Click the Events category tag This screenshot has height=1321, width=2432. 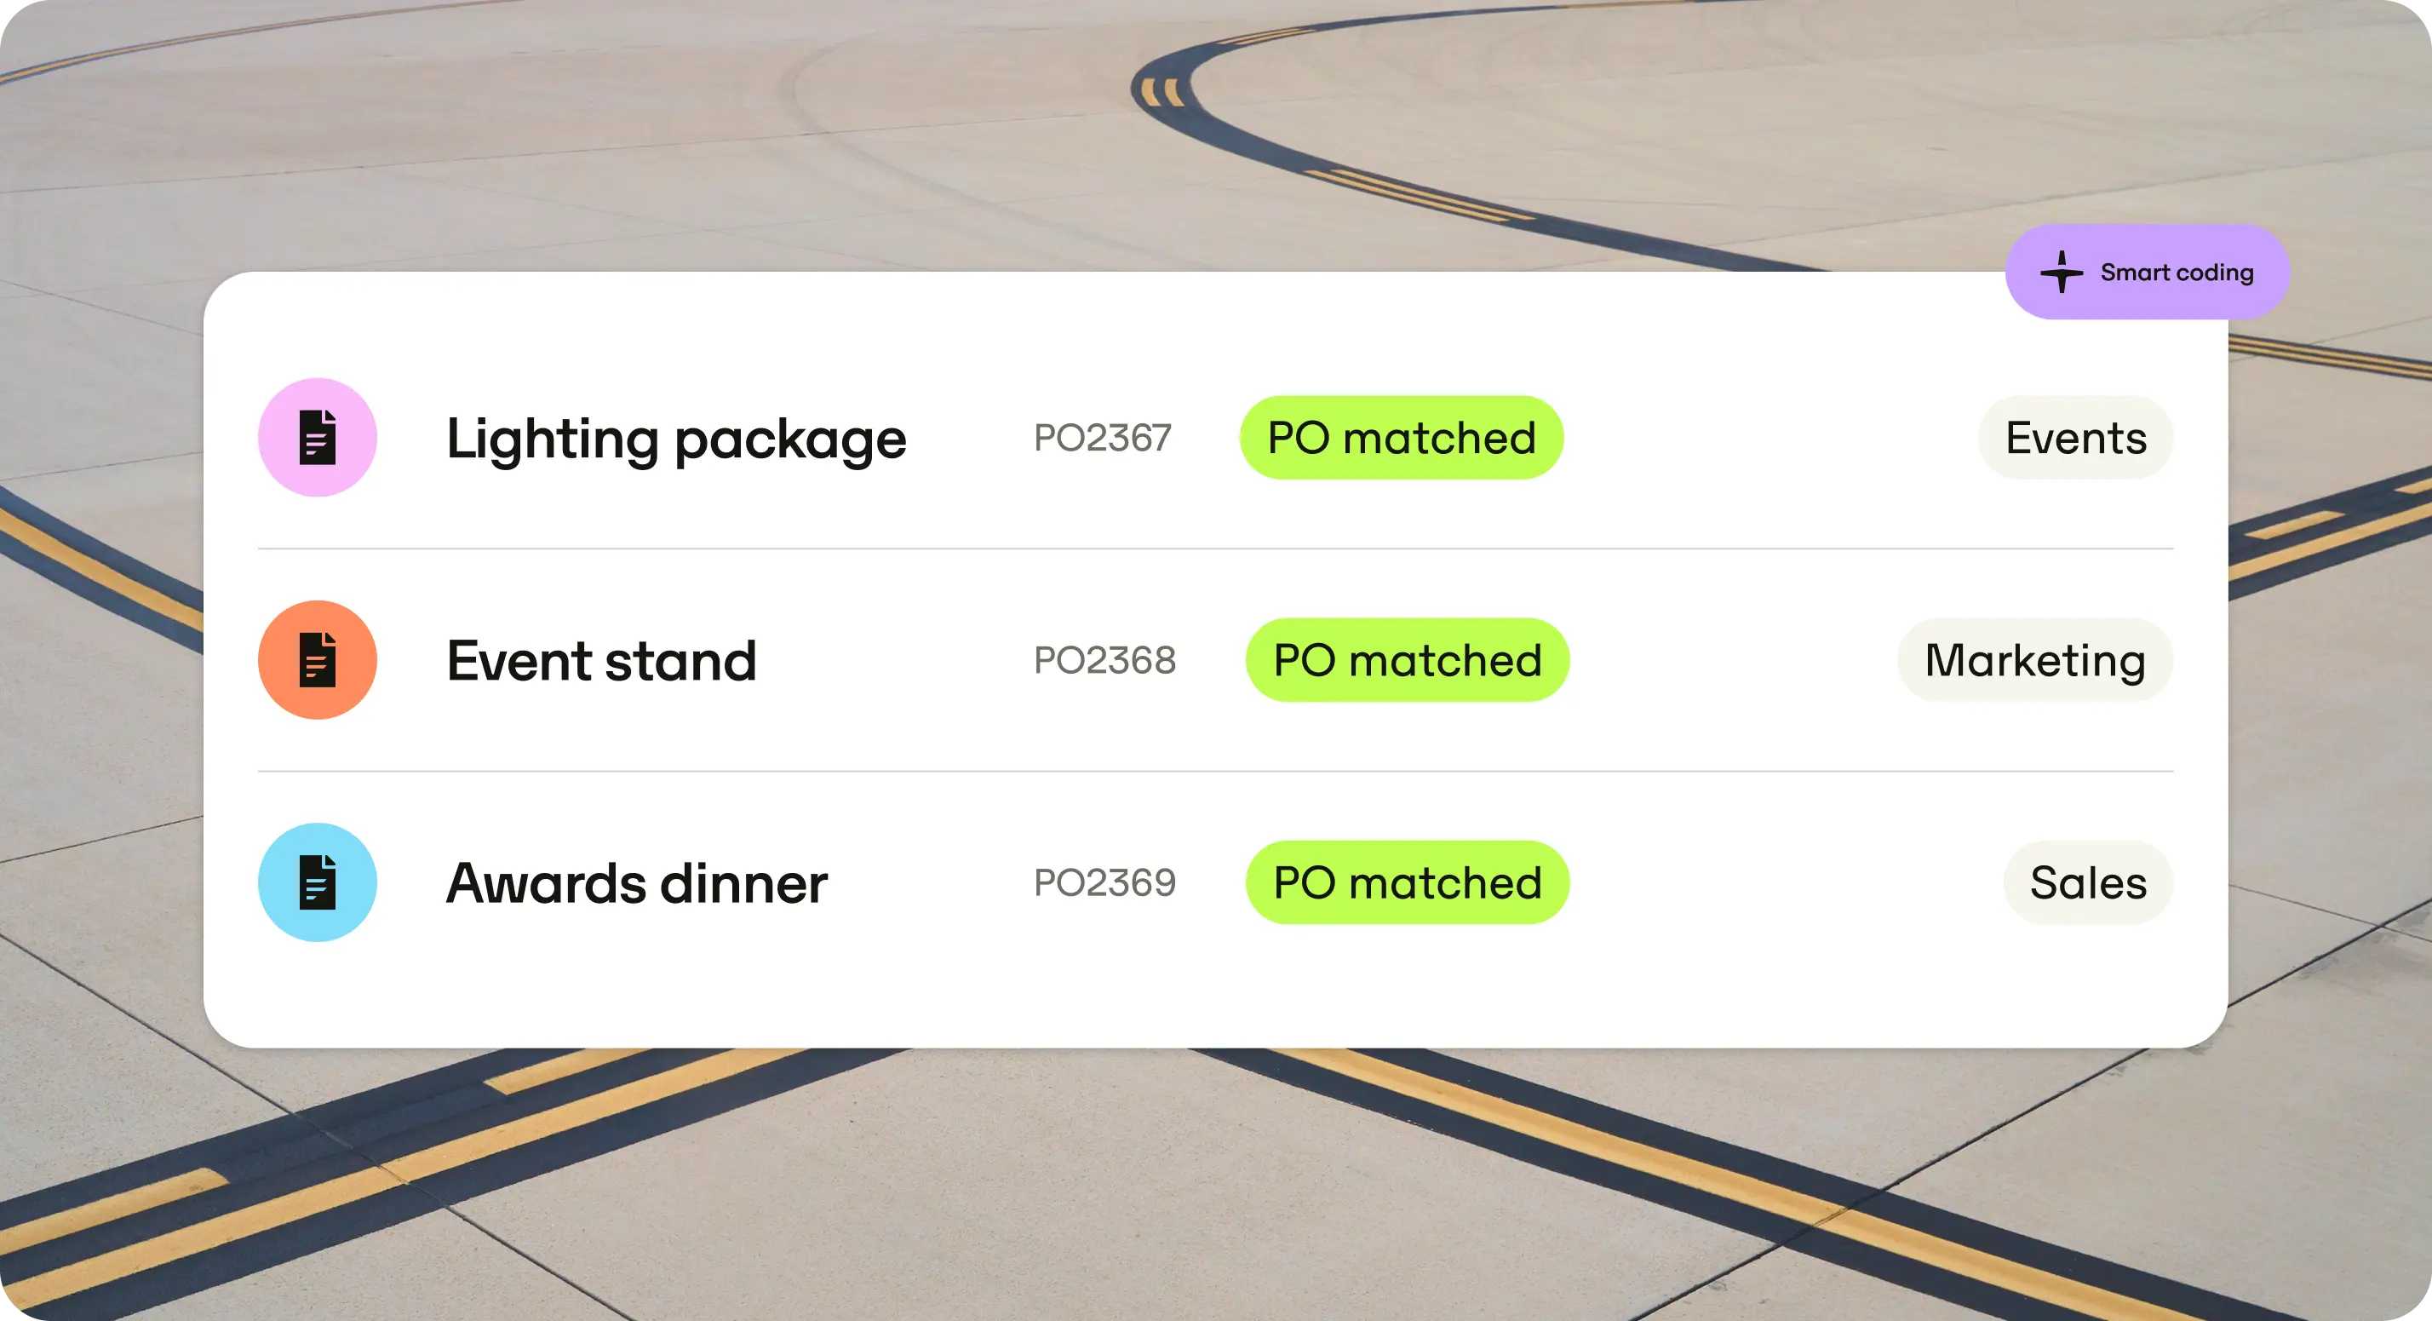[2075, 438]
